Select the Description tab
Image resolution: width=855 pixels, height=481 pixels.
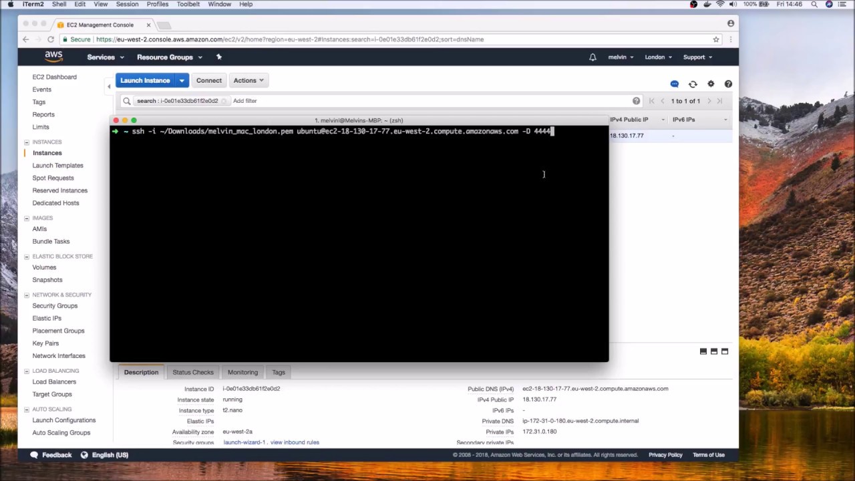click(141, 372)
